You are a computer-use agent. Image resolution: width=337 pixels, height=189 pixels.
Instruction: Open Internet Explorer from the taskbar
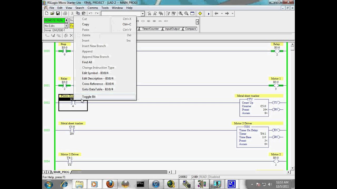(64, 184)
